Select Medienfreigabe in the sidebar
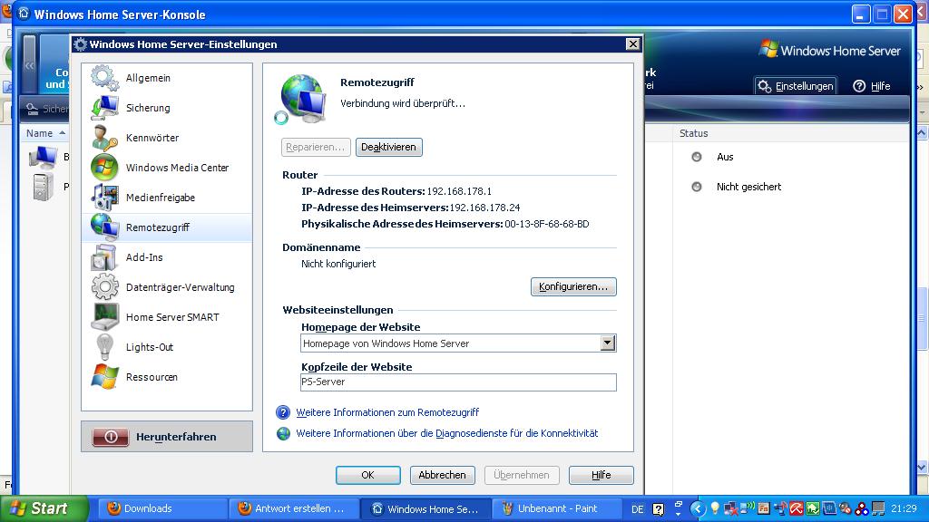The height and width of the screenshot is (522, 929). click(x=167, y=197)
